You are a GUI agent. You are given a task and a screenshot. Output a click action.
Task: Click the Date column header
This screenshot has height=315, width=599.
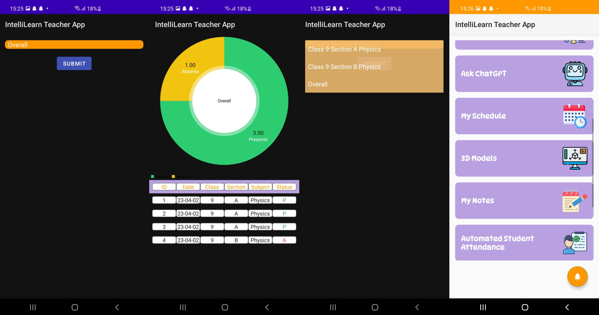pos(188,187)
